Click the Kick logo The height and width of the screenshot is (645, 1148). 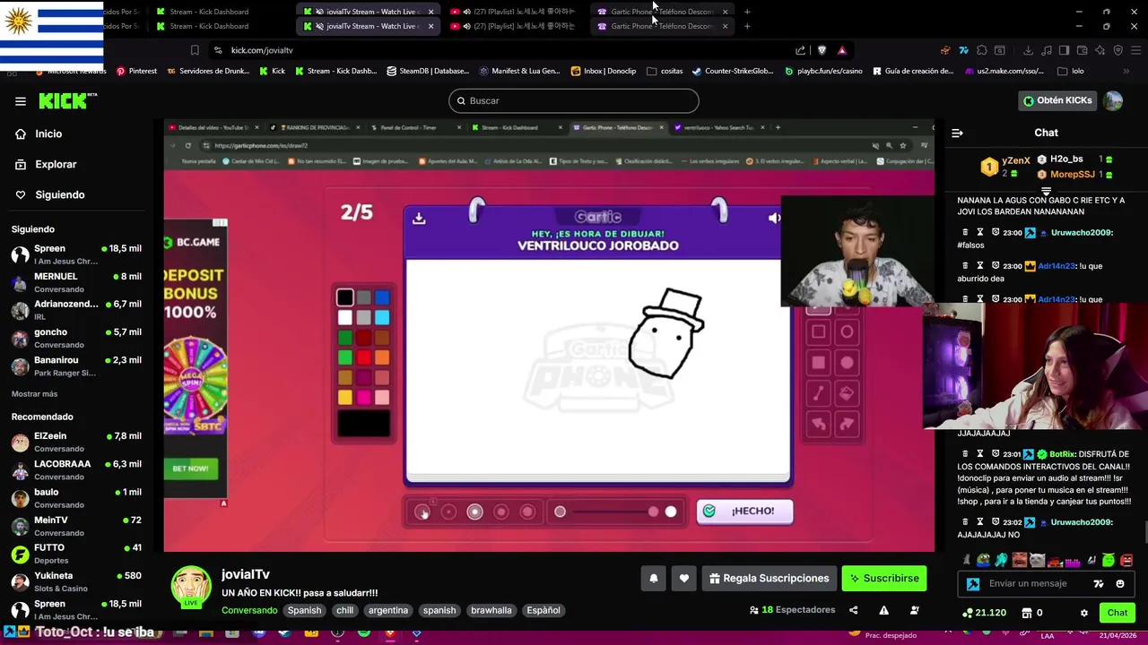(66, 101)
